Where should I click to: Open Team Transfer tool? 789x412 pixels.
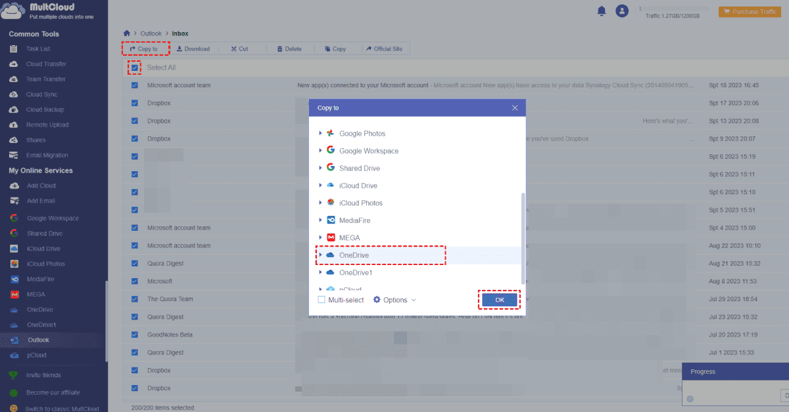[x=45, y=79]
